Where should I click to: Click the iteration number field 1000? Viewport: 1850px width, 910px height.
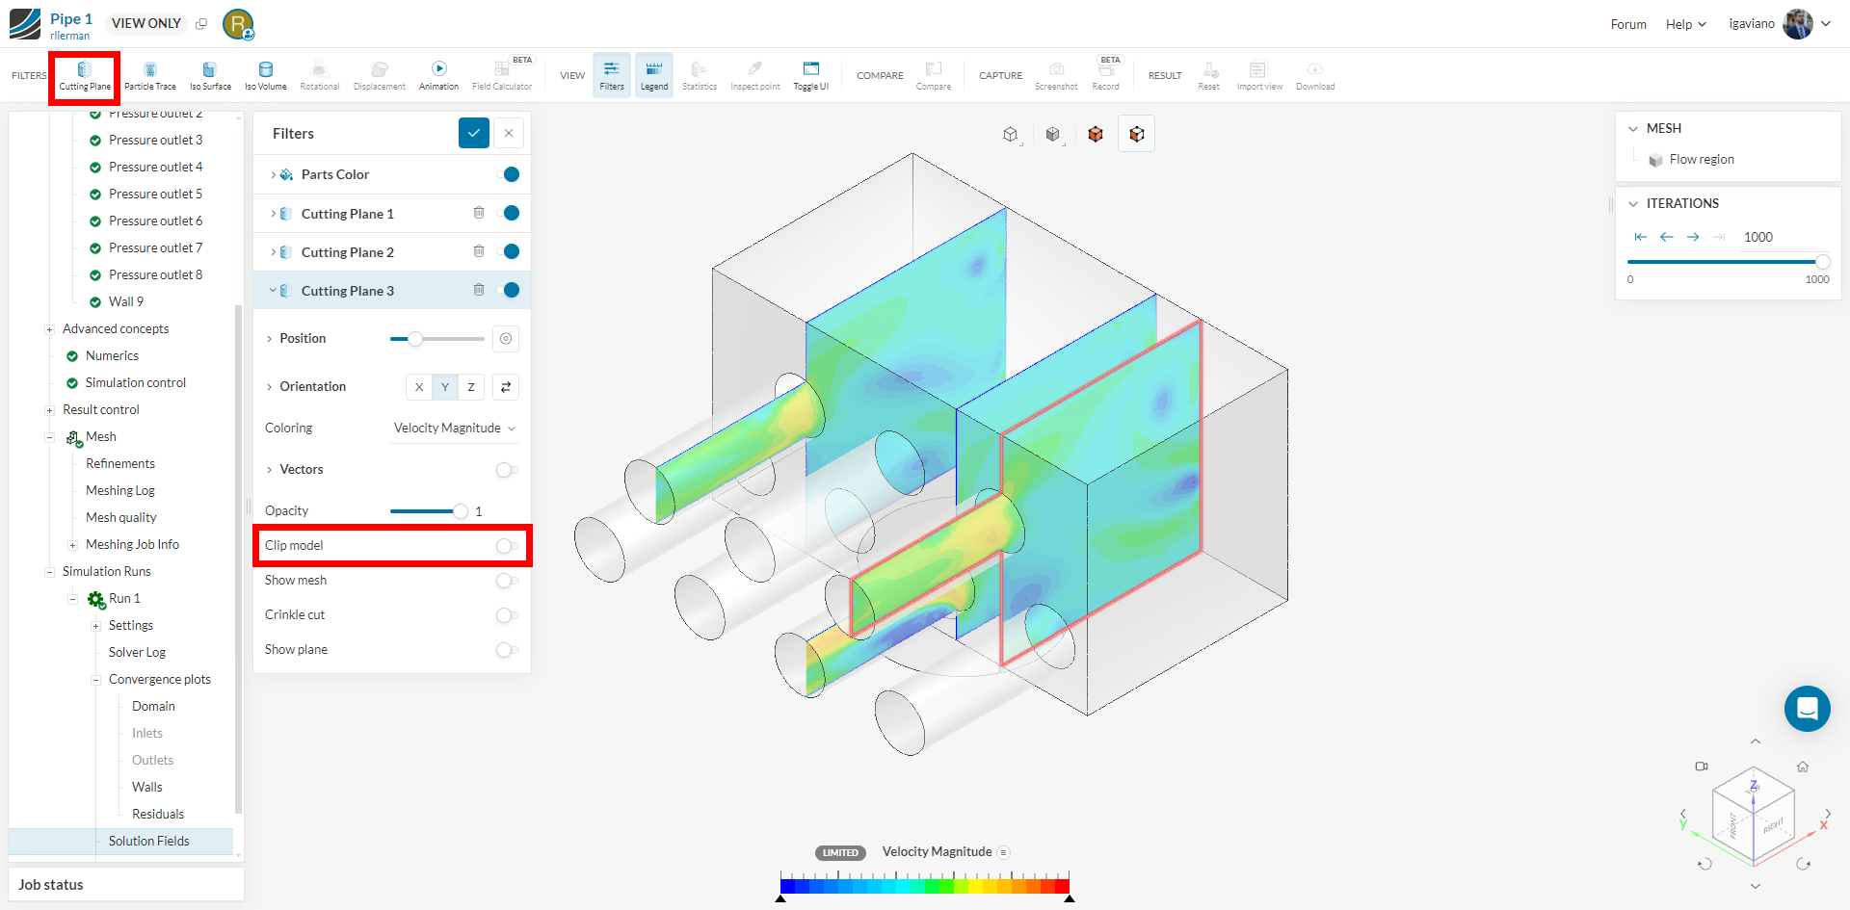pyautogui.click(x=1783, y=237)
